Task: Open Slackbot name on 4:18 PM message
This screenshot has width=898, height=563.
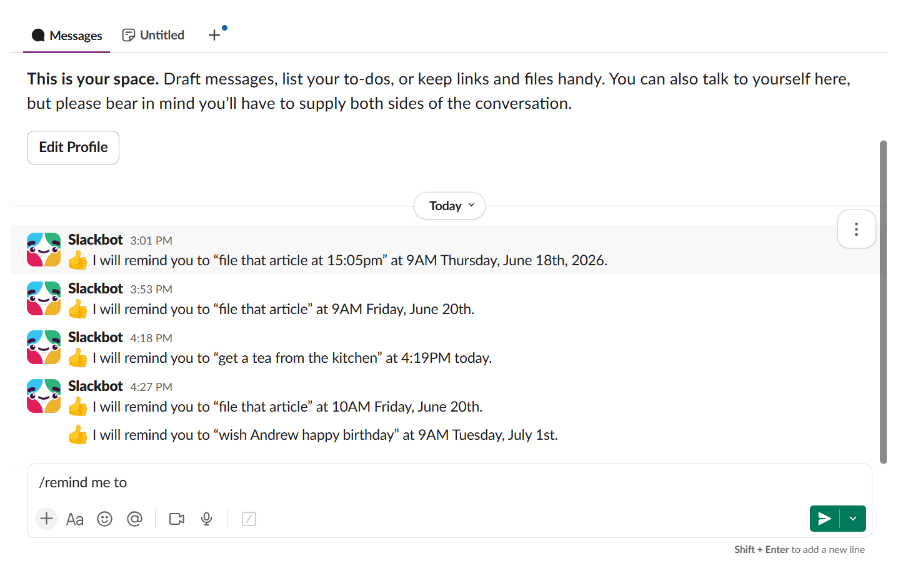Action: click(x=96, y=338)
